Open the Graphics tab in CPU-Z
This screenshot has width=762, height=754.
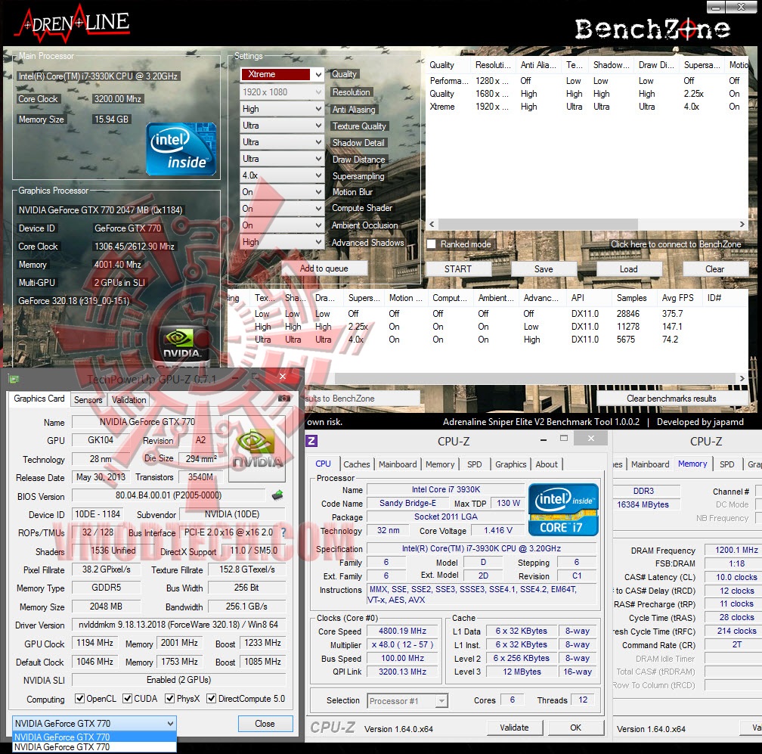511,464
